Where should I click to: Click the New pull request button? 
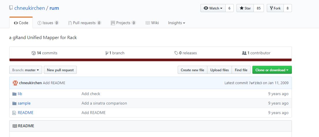60,70
